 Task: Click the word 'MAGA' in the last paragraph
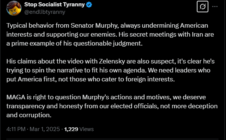pos(16,97)
